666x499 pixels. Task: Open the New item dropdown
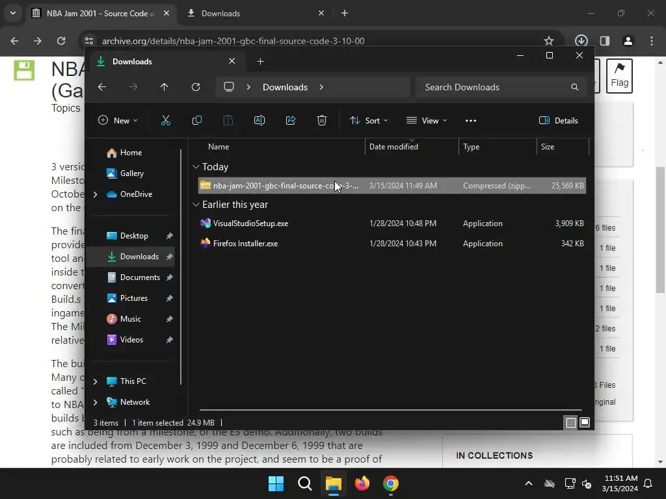pos(118,120)
